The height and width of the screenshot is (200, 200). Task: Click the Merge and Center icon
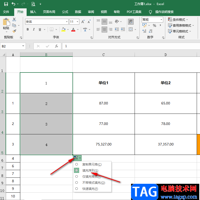(131, 29)
